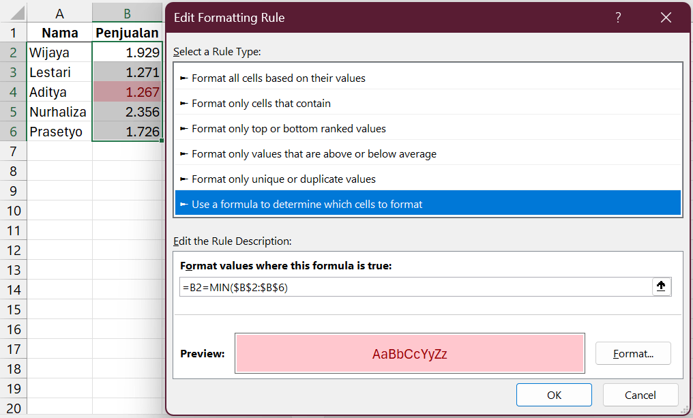Viewport: 693px width, 418px height.
Task: Select column B header
Action: tap(127, 12)
